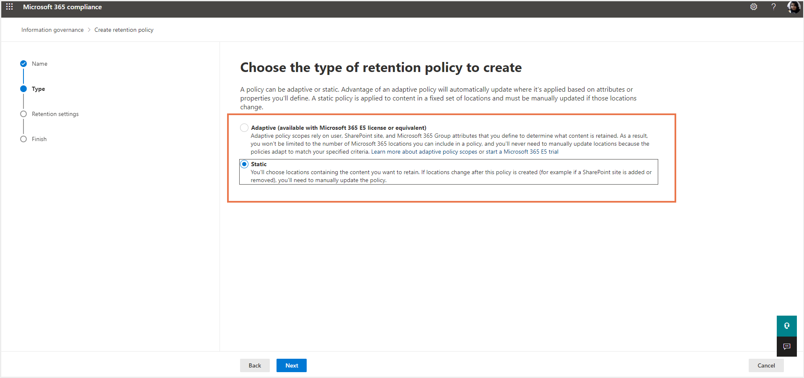This screenshot has height=378, width=804.
Task: Open the Retention settings wizard step
Action: coord(55,114)
